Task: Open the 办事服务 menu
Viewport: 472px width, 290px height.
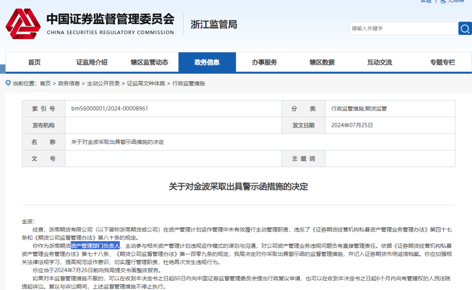Action: point(264,62)
